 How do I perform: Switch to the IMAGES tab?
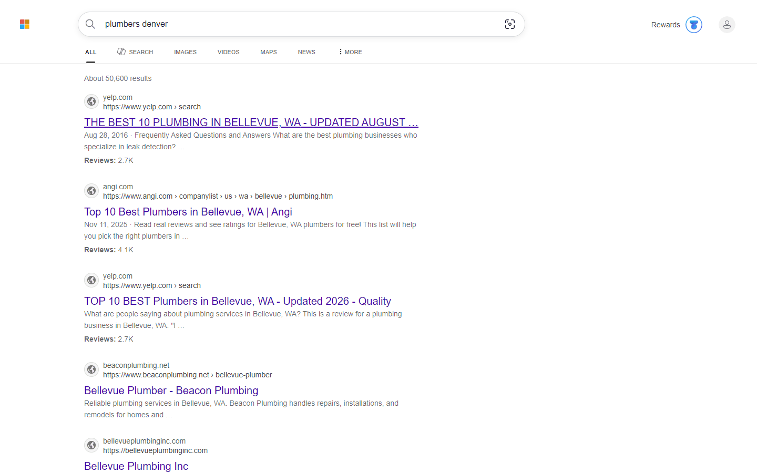tap(186, 52)
